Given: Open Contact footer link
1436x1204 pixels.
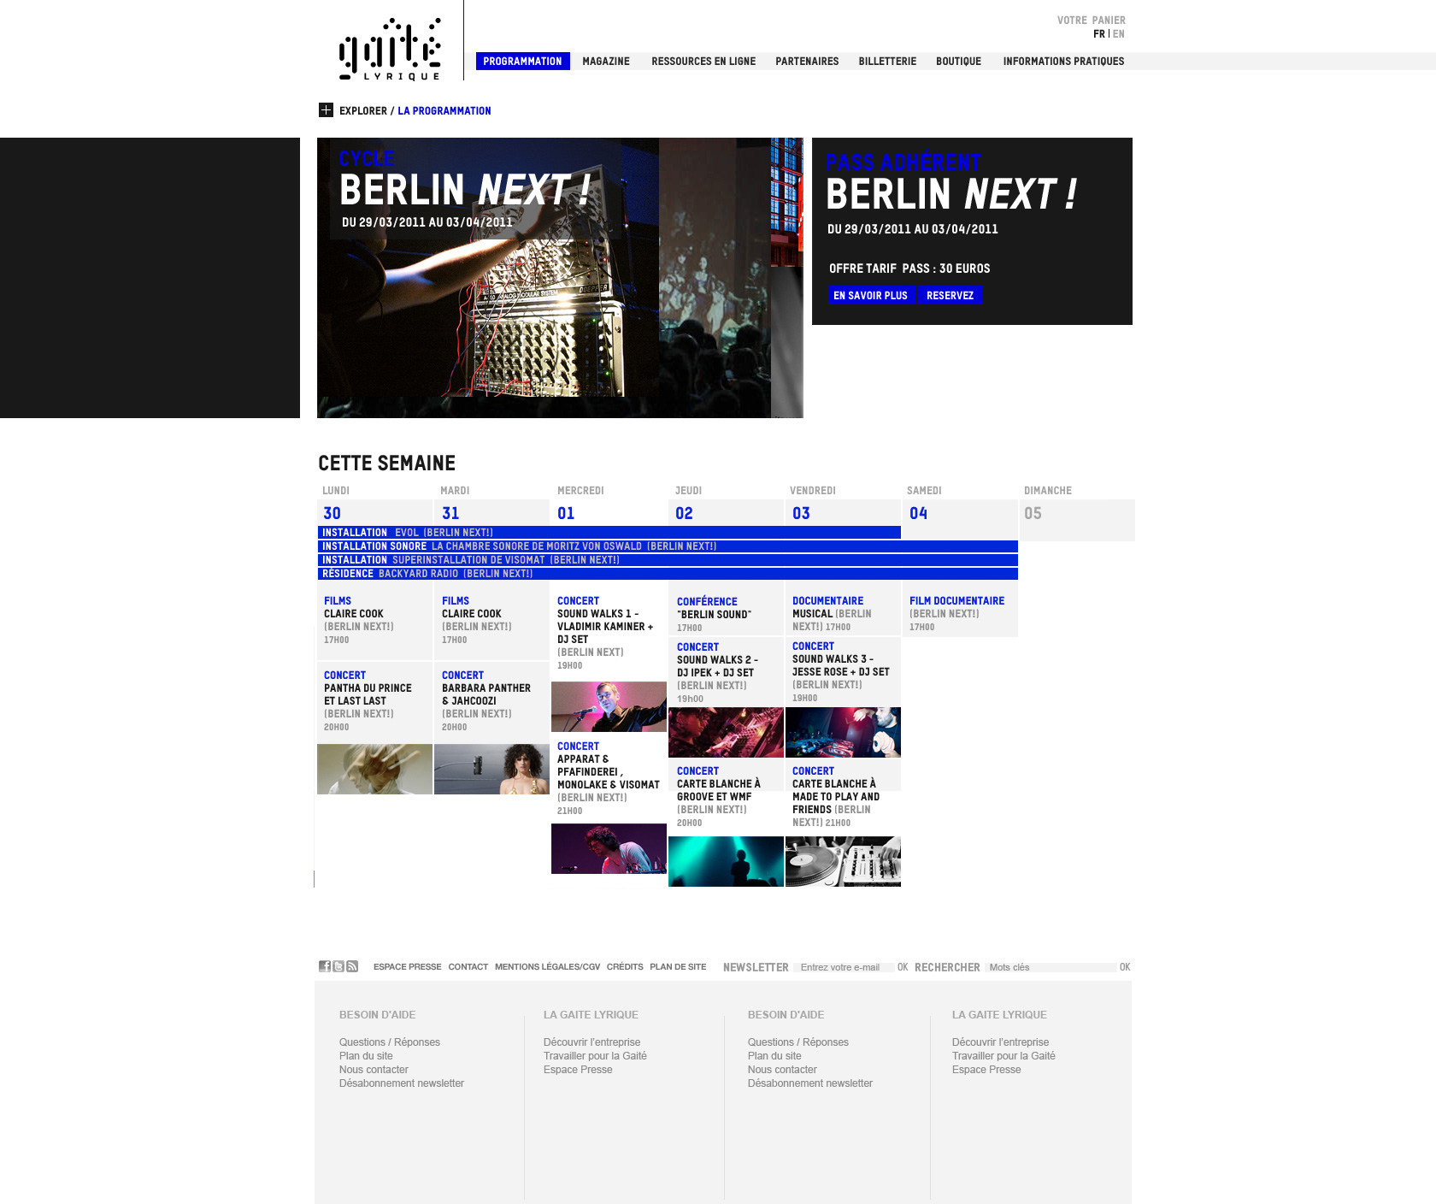Looking at the screenshot, I should point(468,967).
